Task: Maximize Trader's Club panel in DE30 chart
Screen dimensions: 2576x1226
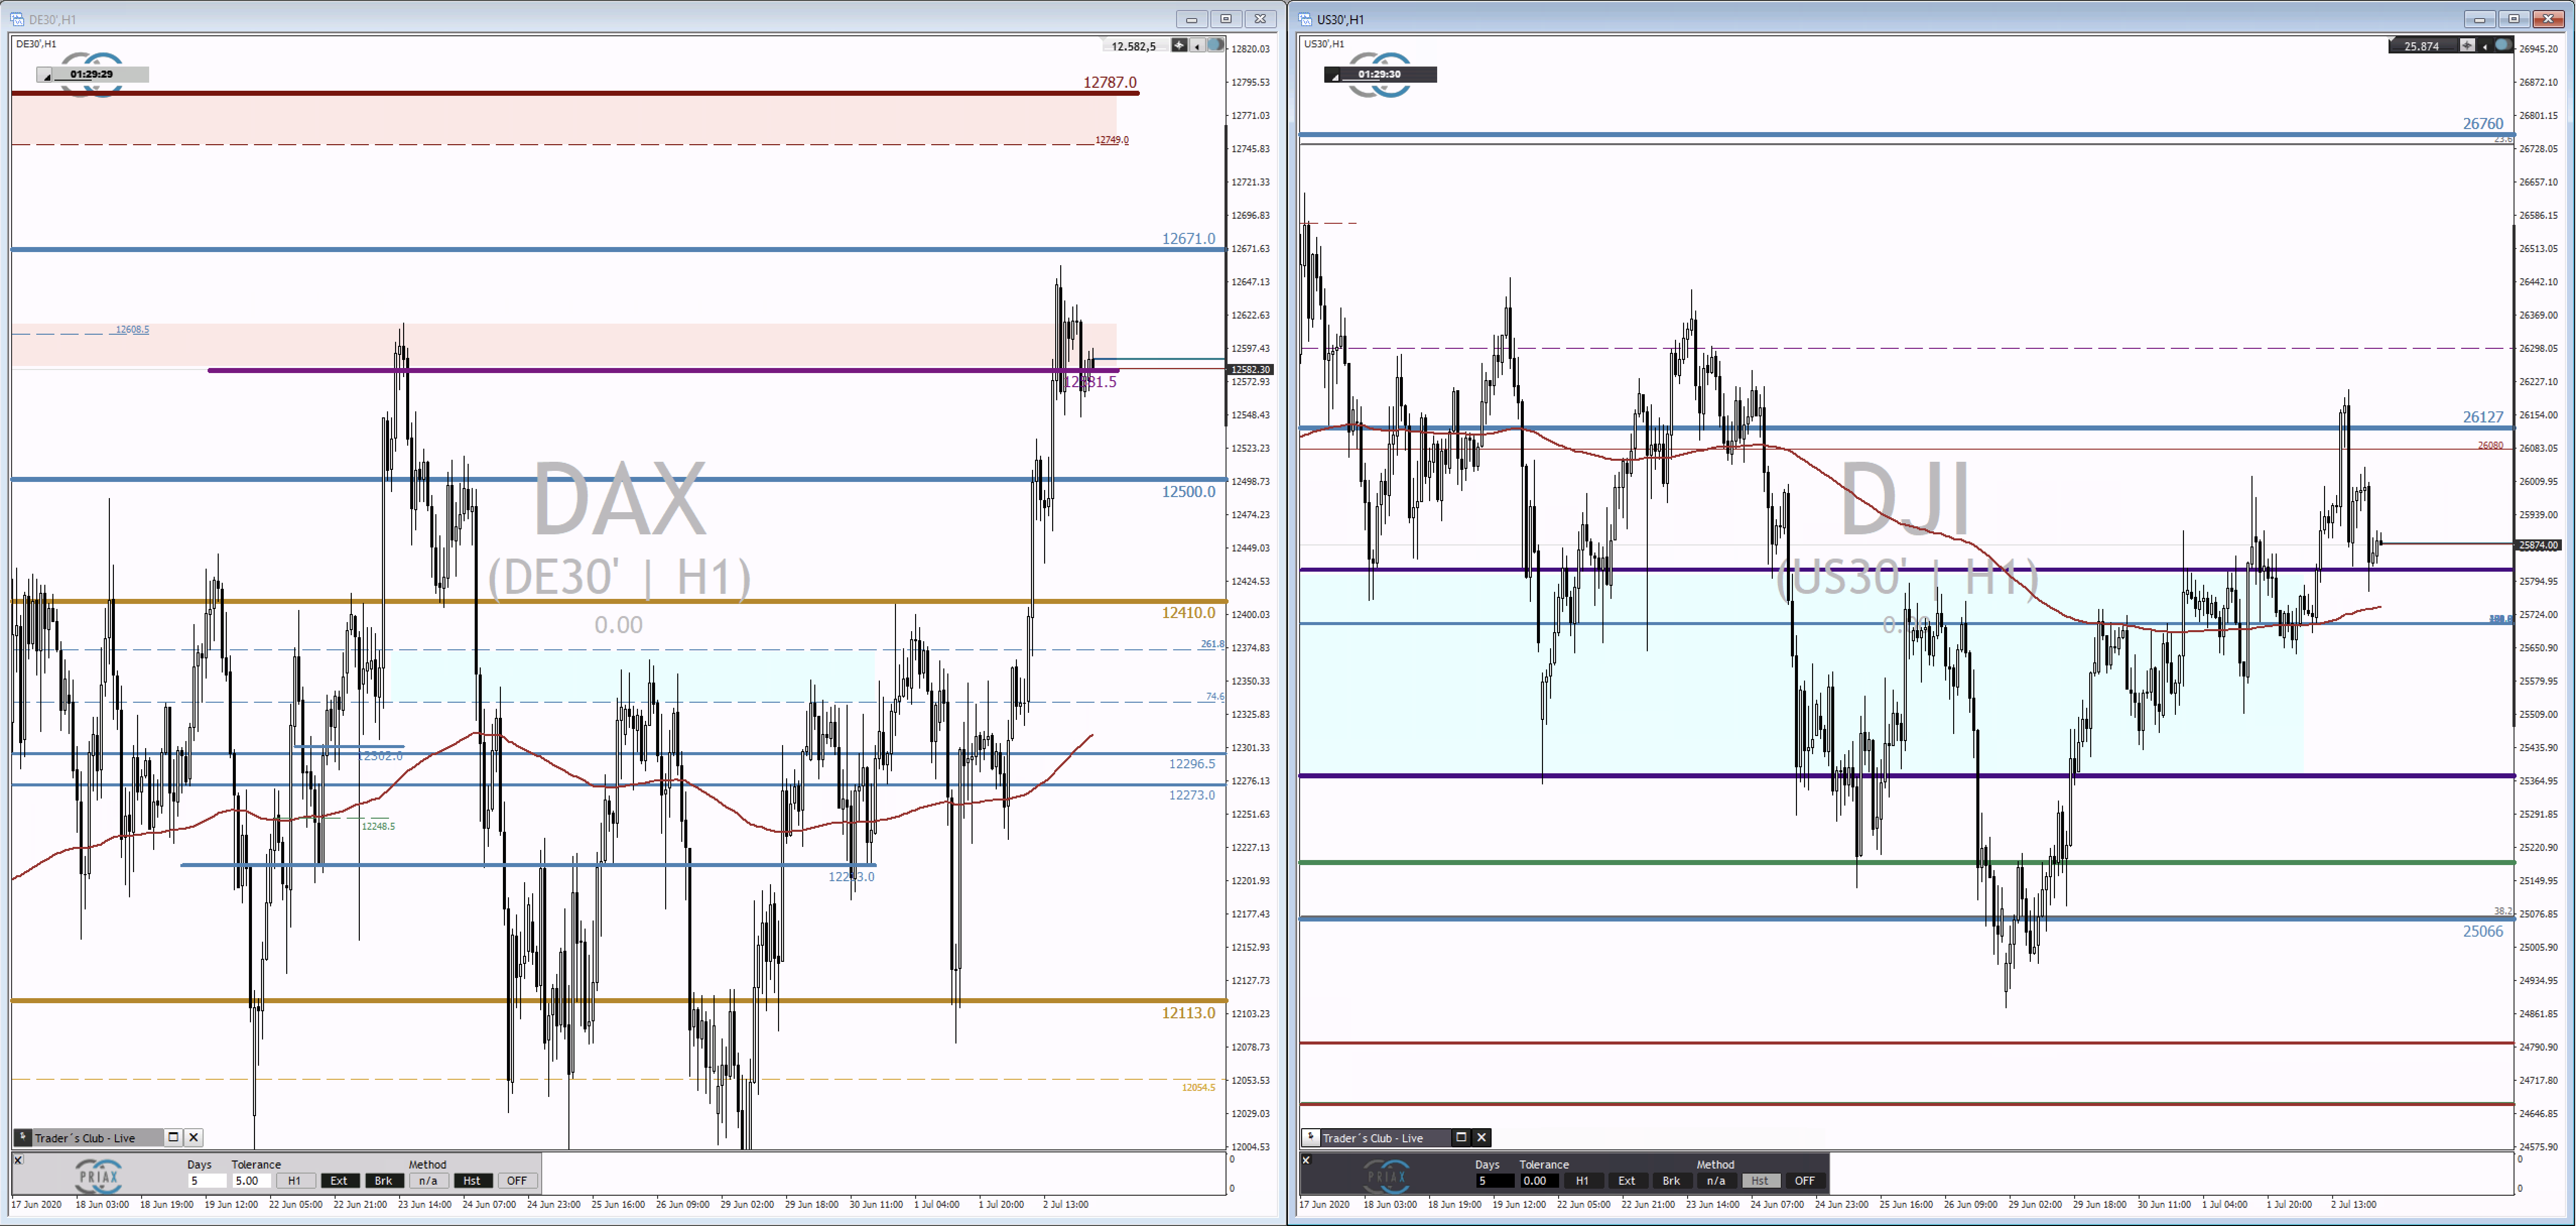Action: coord(173,1137)
